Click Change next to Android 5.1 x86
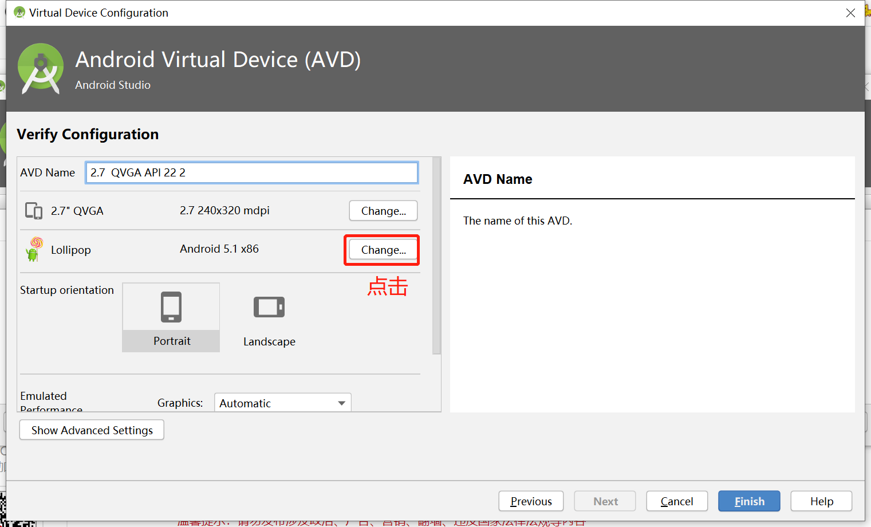 pyautogui.click(x=382, y=250)
